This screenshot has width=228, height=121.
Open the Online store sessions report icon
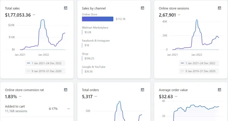point(219,8)
